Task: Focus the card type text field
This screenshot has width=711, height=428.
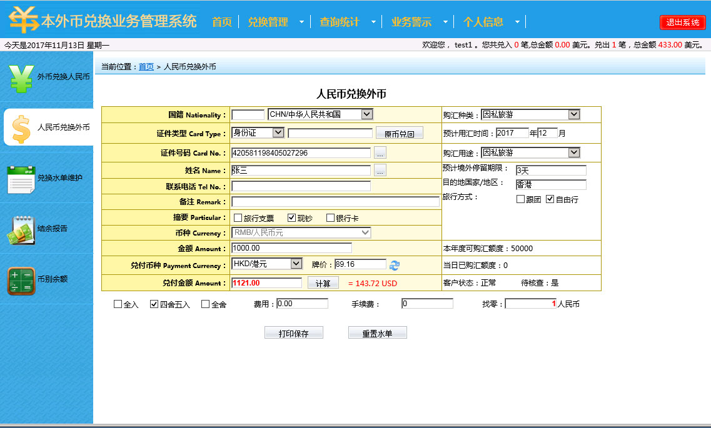Action: (x=330, y=133)
